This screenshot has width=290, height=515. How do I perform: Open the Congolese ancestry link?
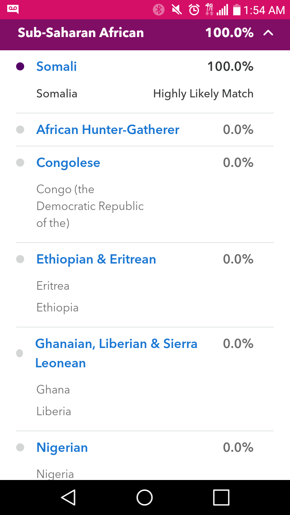pyautogui.click(x=68, y=163)
